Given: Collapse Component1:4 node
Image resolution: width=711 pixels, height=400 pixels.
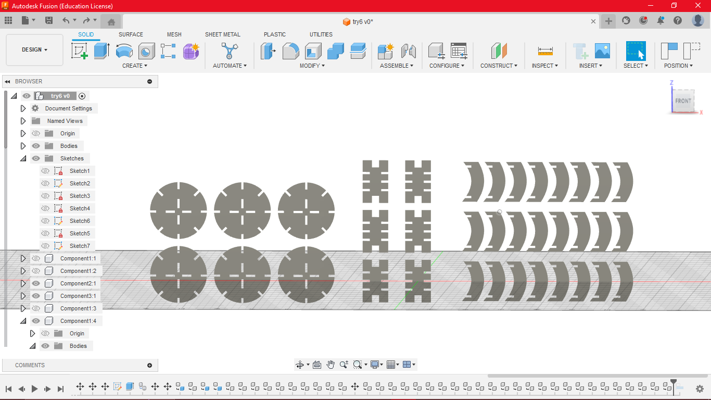Looking at the screenshot, I should click(23, 321).
